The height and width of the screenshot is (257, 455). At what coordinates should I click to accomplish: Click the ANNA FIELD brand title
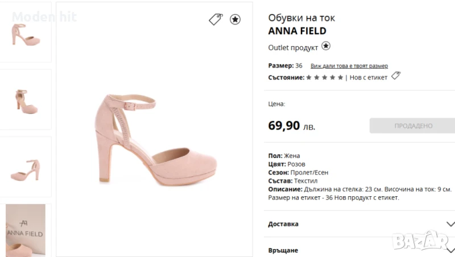[x=297, y=31]
